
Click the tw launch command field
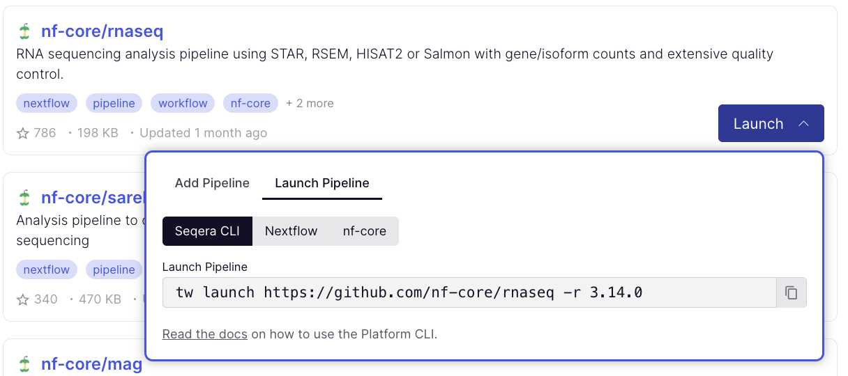point(469,292)
